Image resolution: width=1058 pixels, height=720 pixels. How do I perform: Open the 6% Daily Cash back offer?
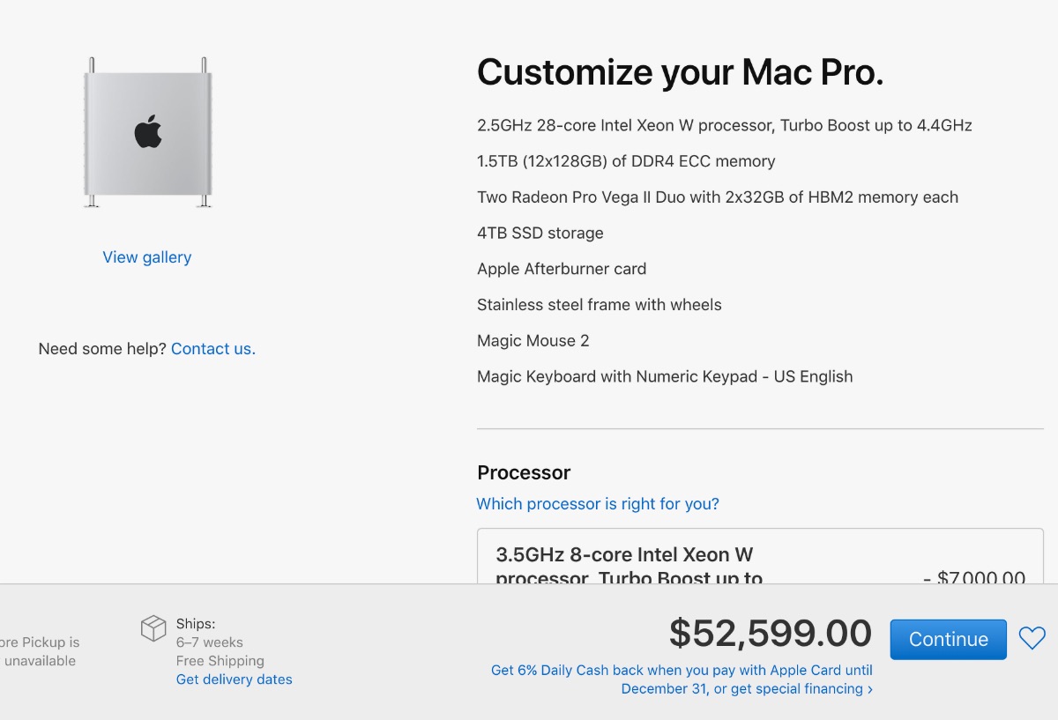[682, 671]
